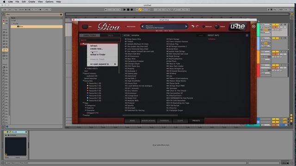This screenshot has width=296, height=166.
Task: Open the Create menu
Action: click(32, 2)
